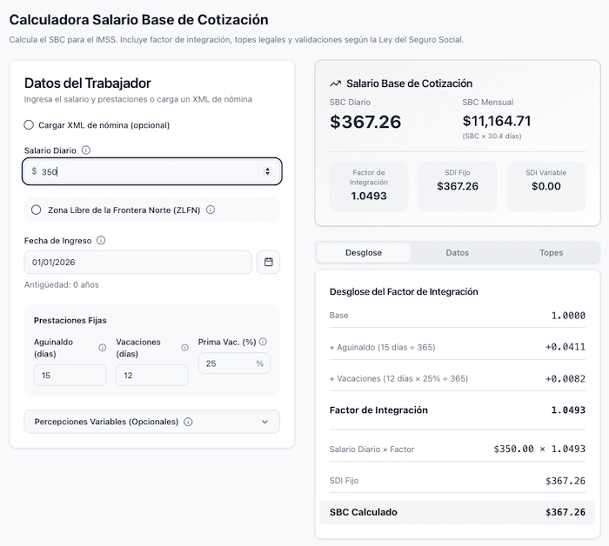Click trending icon by Salario Base de Cotización
The width and height of the screenshot is (609, 546).
pos(335,84)
